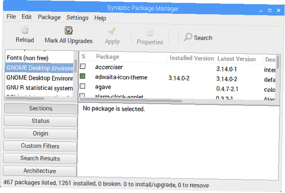Select GNU R statistical system section
Screen dimensions: 285x193
coord(39,88)
